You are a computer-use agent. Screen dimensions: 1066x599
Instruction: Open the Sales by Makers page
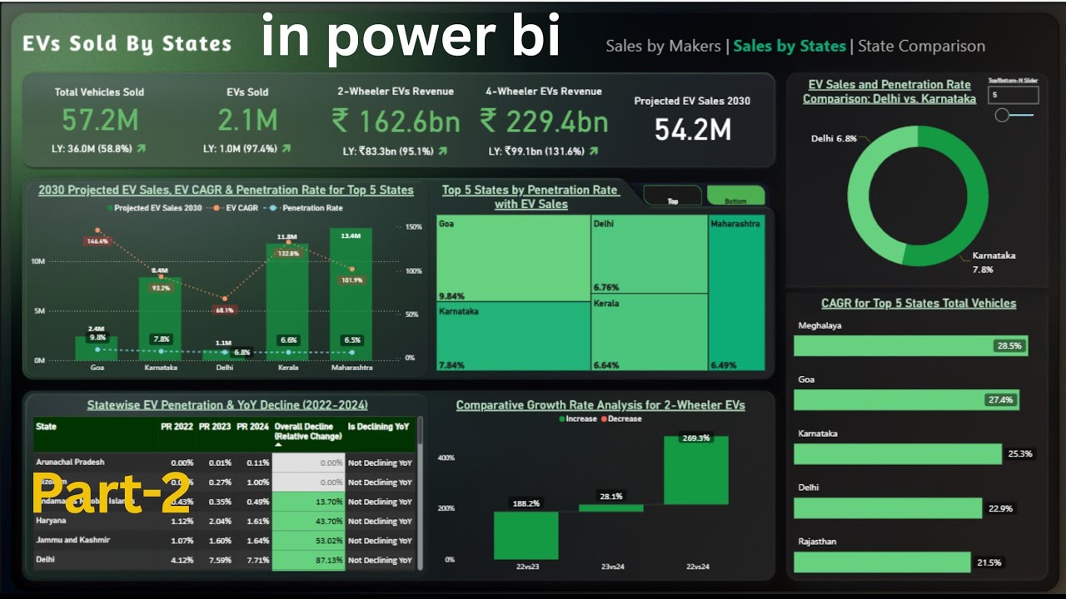pos(663,47)
